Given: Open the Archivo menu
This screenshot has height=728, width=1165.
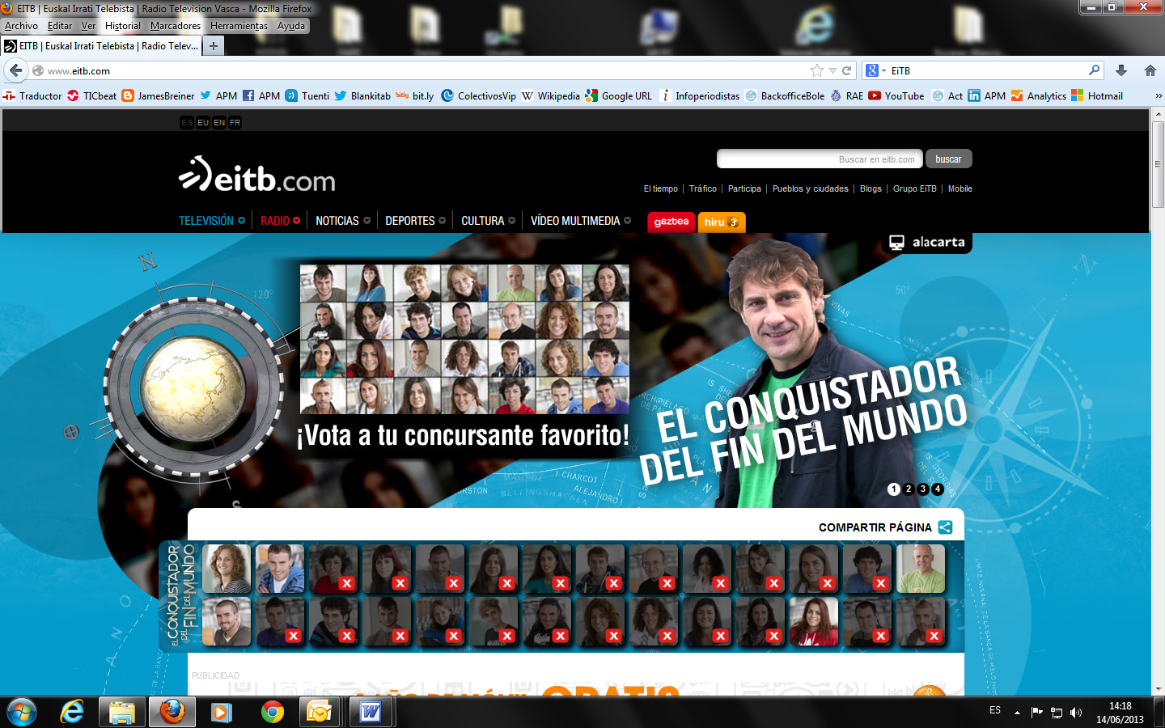Looking at the screenshot, I should (x=21, y=26).
